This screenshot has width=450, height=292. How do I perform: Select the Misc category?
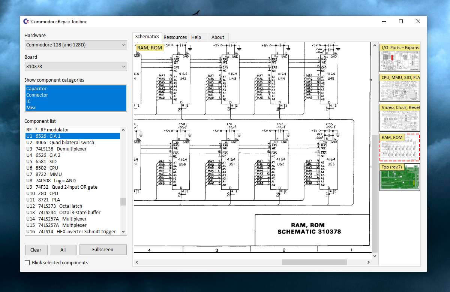tap(76, 108)
